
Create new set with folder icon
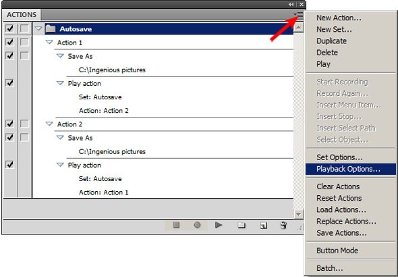click(241, 225)
